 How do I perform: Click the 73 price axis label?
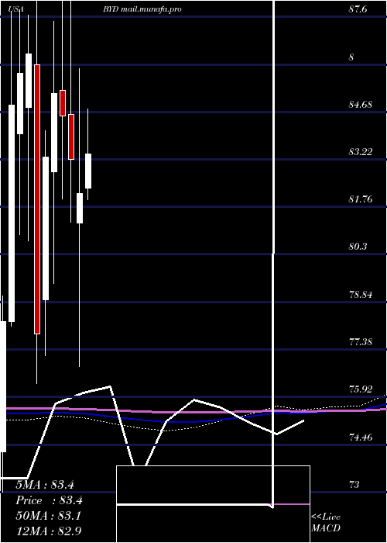(354, 485)
